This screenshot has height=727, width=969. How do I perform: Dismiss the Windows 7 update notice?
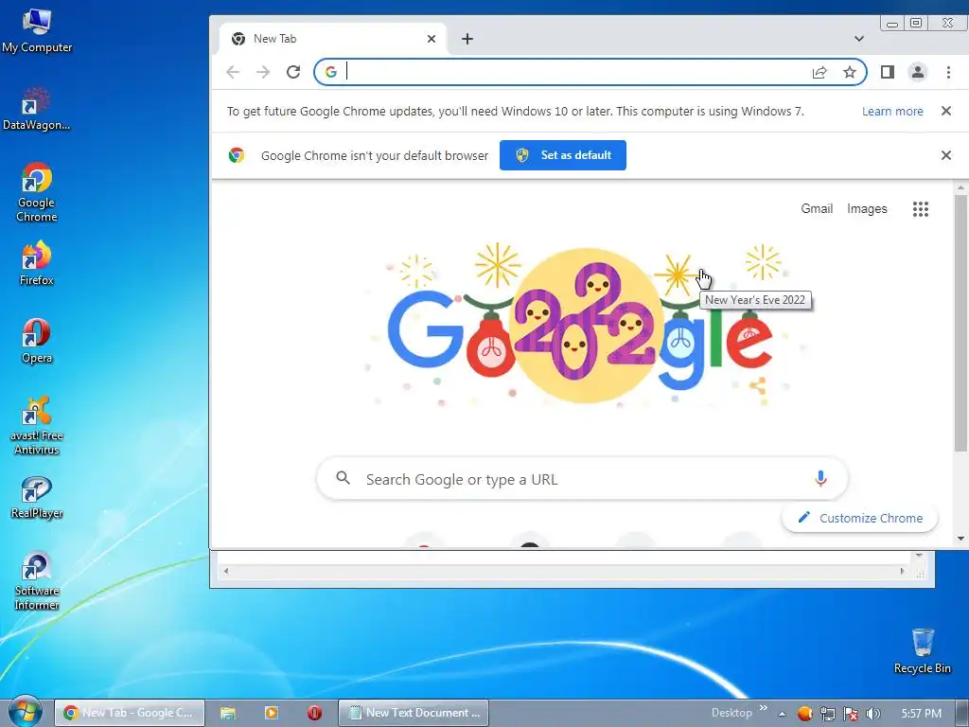pyautogui.click(x=945, y=111)
